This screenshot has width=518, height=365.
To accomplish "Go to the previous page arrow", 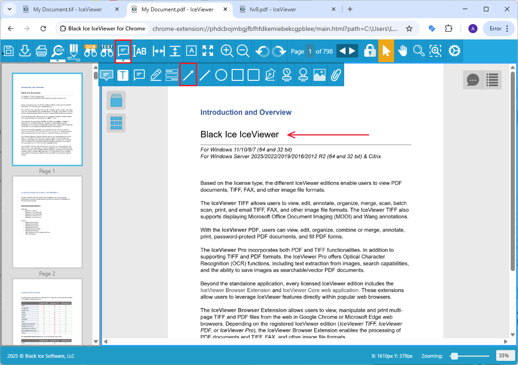I will click(x=342, y=51).
